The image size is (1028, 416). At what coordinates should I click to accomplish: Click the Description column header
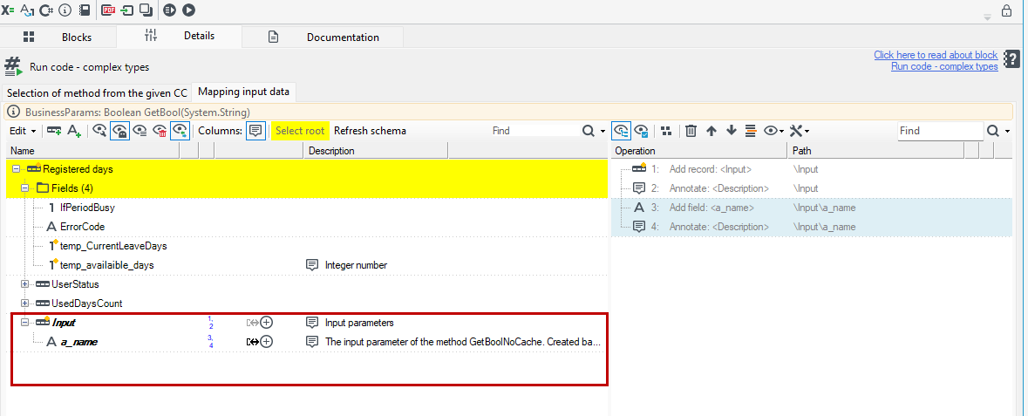[x=376, y=151]
